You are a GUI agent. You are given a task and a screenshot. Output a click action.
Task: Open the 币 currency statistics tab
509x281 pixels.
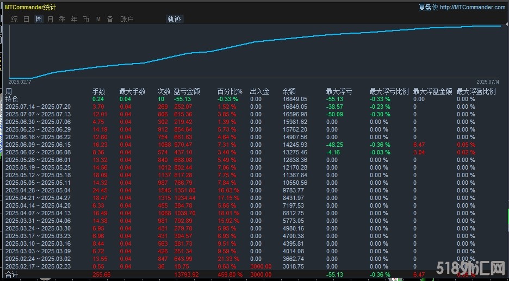coord(86,19)
